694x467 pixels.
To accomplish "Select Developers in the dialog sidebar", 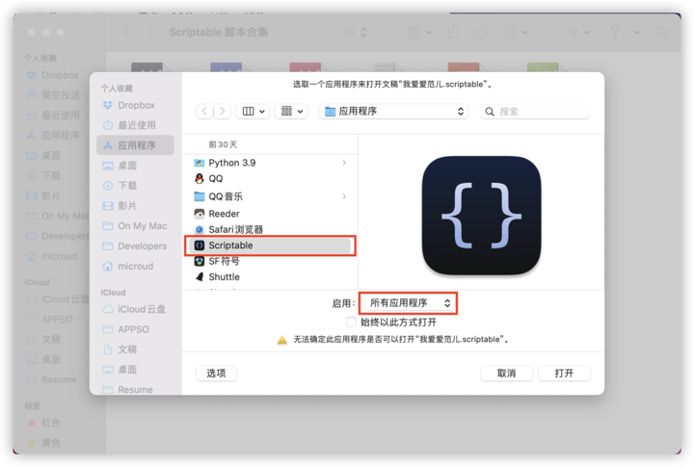I will (x=136, y=246).
